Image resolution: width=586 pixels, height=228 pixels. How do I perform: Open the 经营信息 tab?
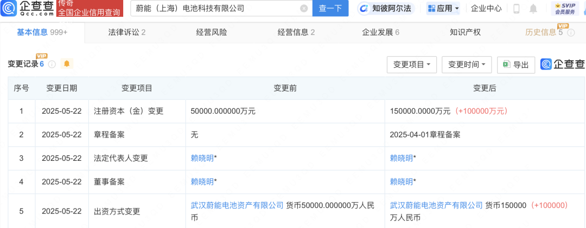[296, 32]
